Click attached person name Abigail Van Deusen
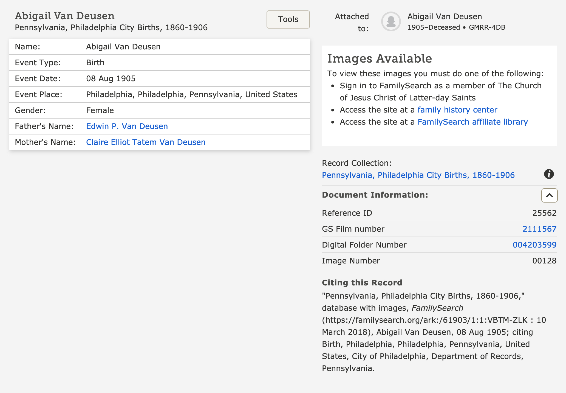Screen dimensions: 566x393 click(444, 16)
